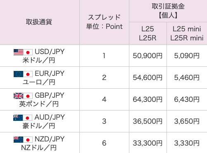Click the スプレッド 単位：Point column header
This screenshot has height=153, width=207.
104,22
